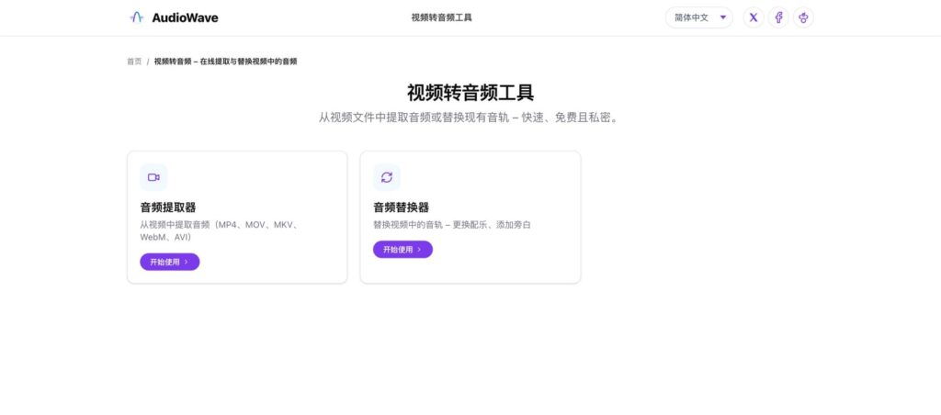Click 开始使用 button under 音频提取器

[x=170, y=262]
